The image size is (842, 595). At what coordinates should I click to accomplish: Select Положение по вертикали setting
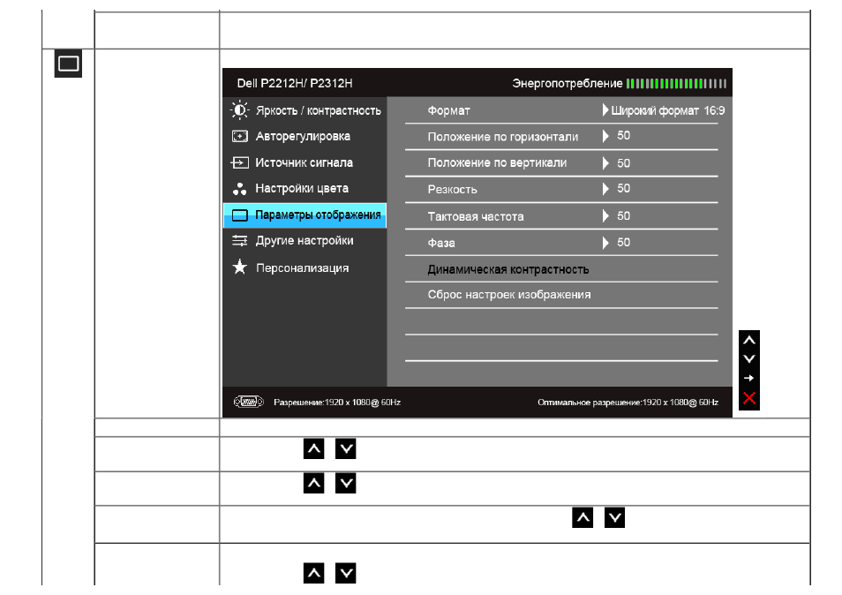click(x=497, y=162)
